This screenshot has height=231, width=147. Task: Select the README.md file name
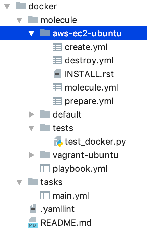point(66,223)
